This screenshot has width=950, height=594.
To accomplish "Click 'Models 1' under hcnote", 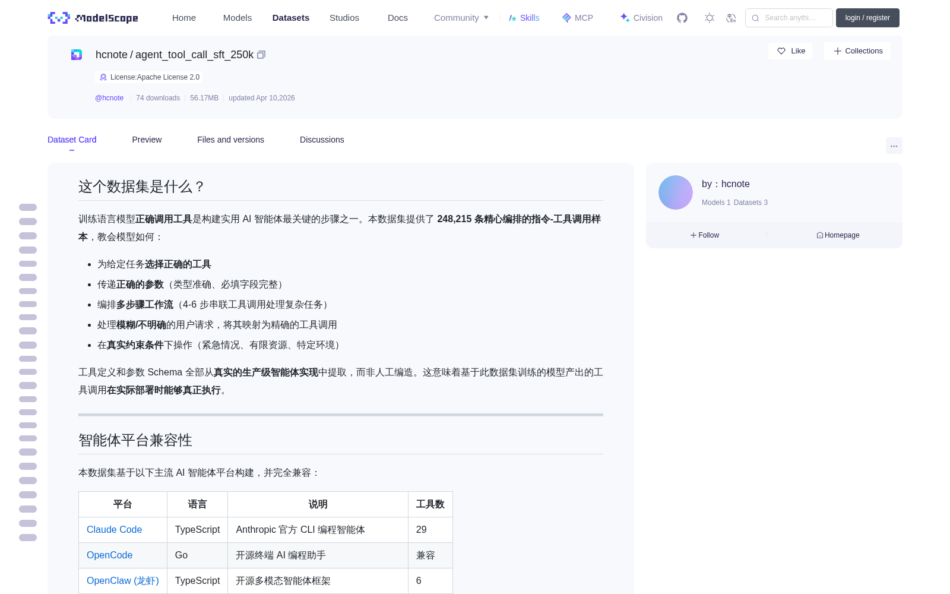I will (x=716, y=203).
